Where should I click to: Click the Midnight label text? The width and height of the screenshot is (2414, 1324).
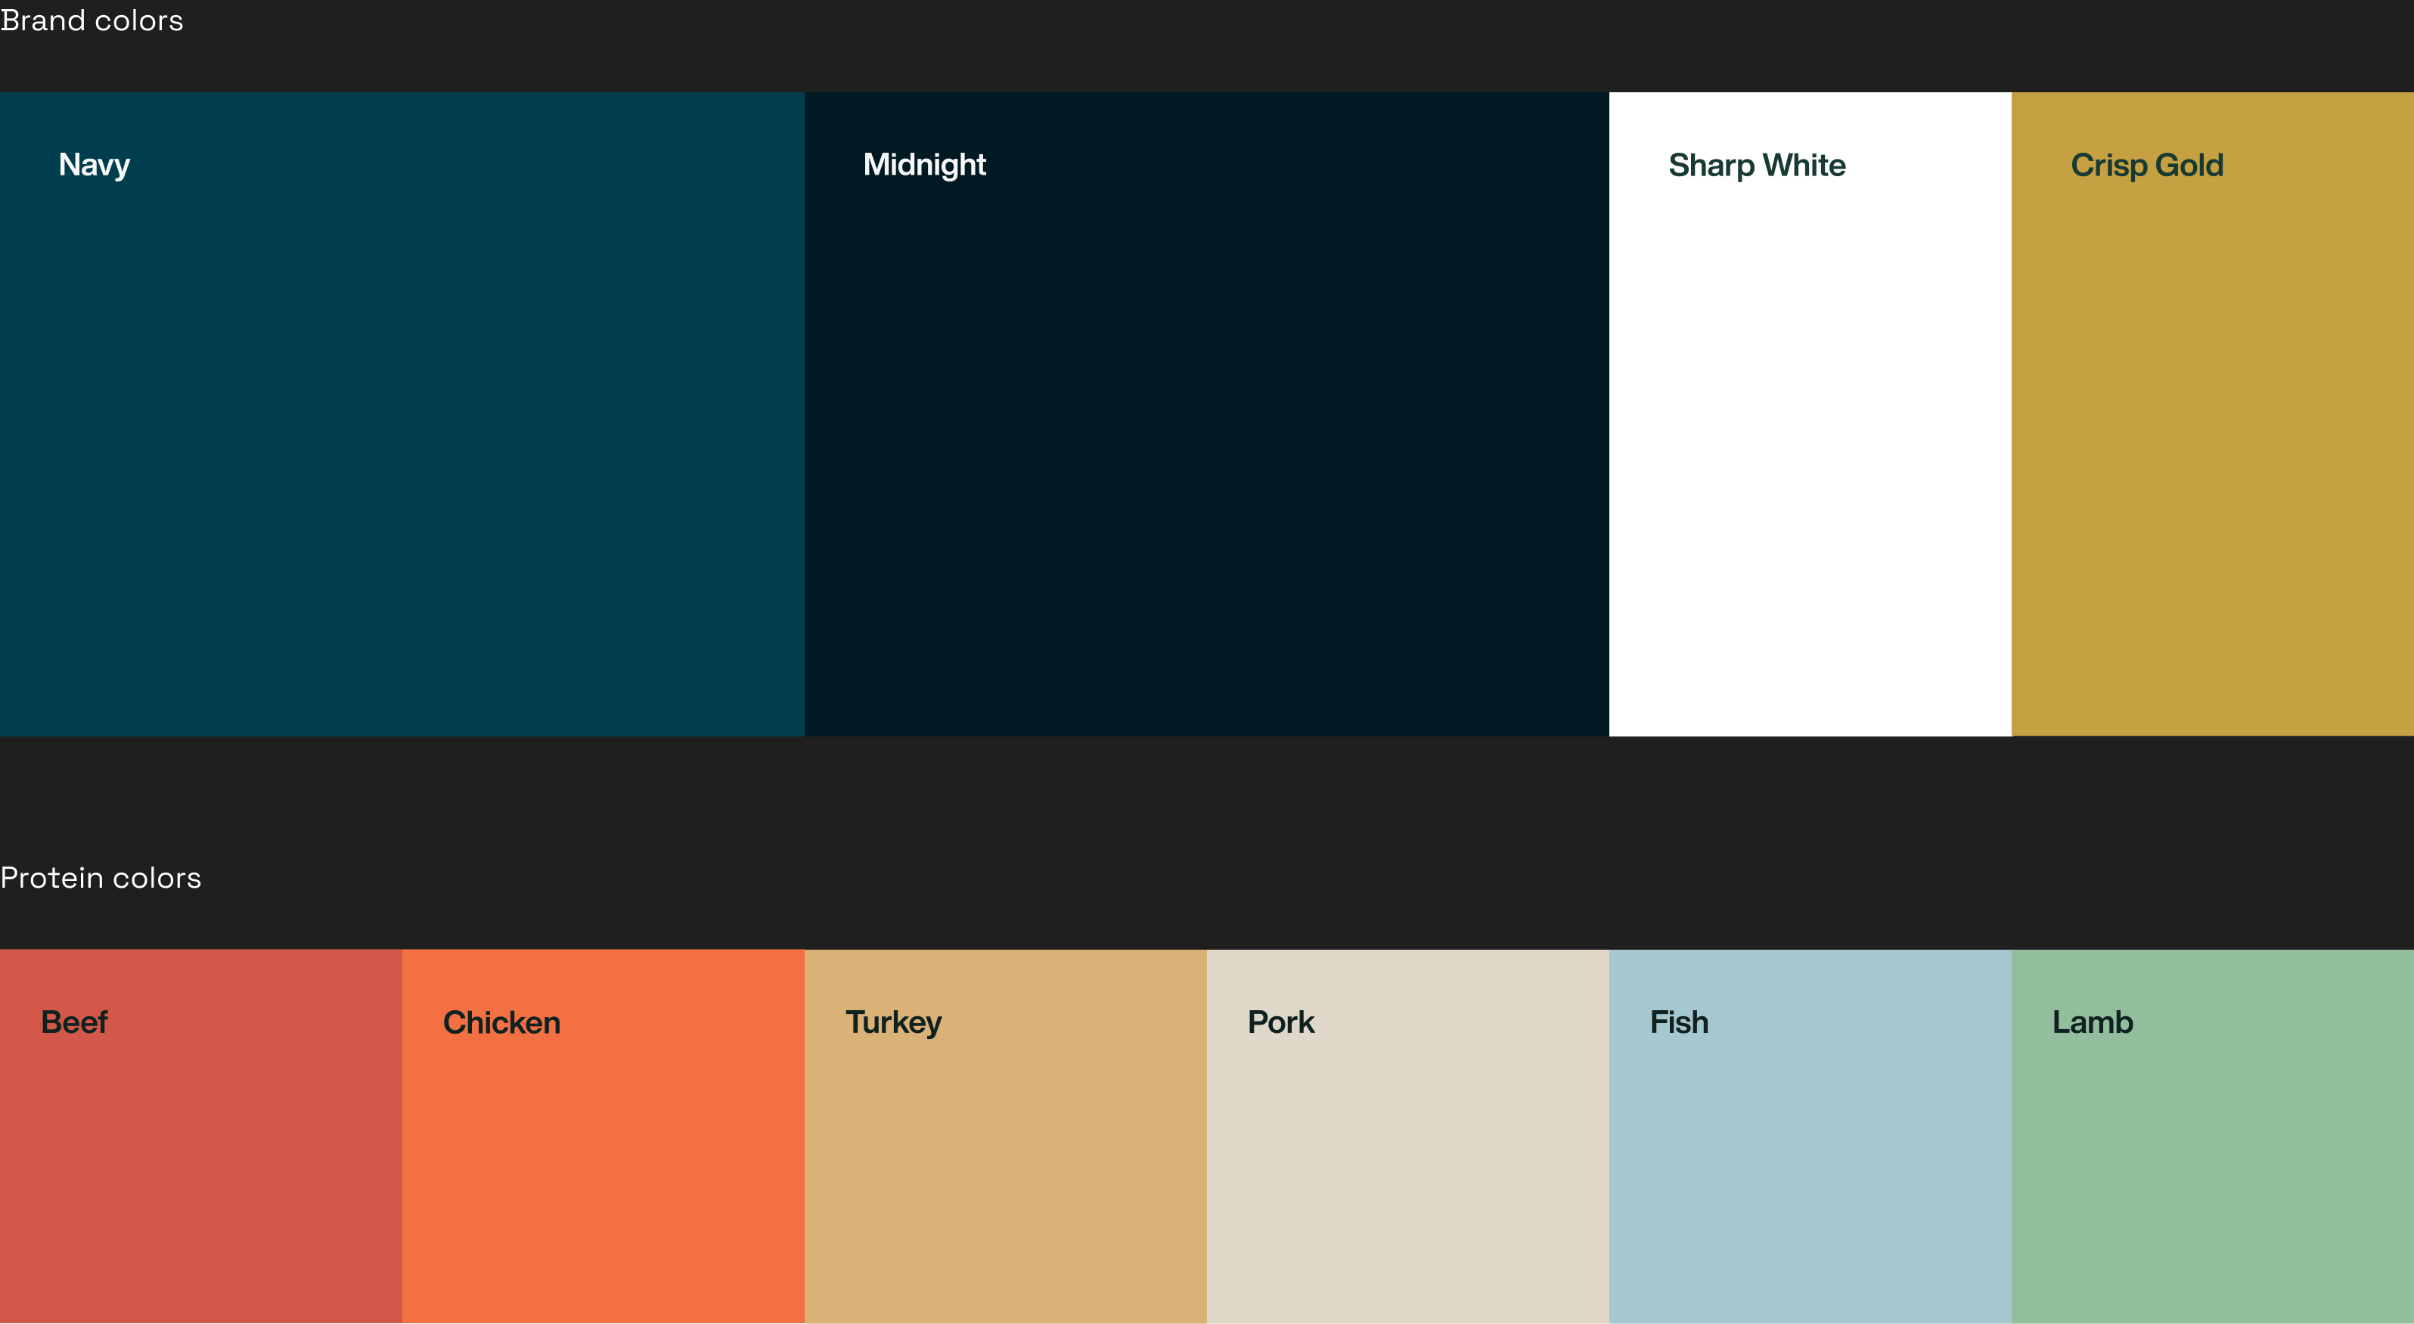[924, 165]
